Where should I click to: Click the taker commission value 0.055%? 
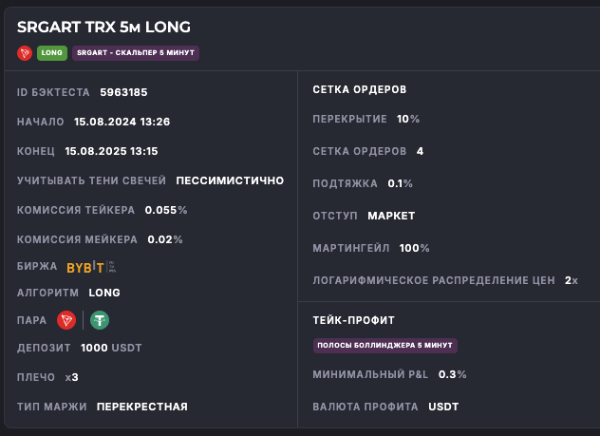point(166,210)
